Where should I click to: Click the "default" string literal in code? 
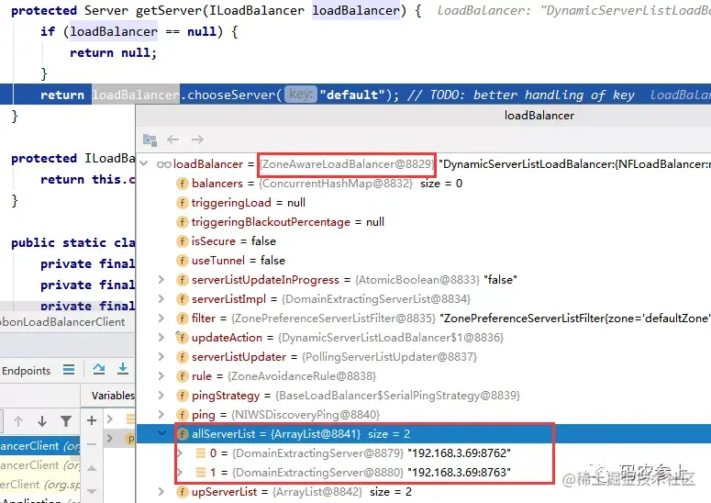[352, 95]
